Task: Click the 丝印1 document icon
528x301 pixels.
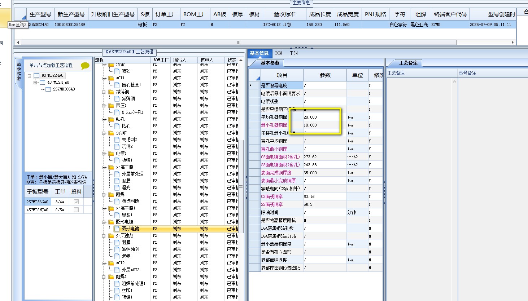Action: (117, 291)
